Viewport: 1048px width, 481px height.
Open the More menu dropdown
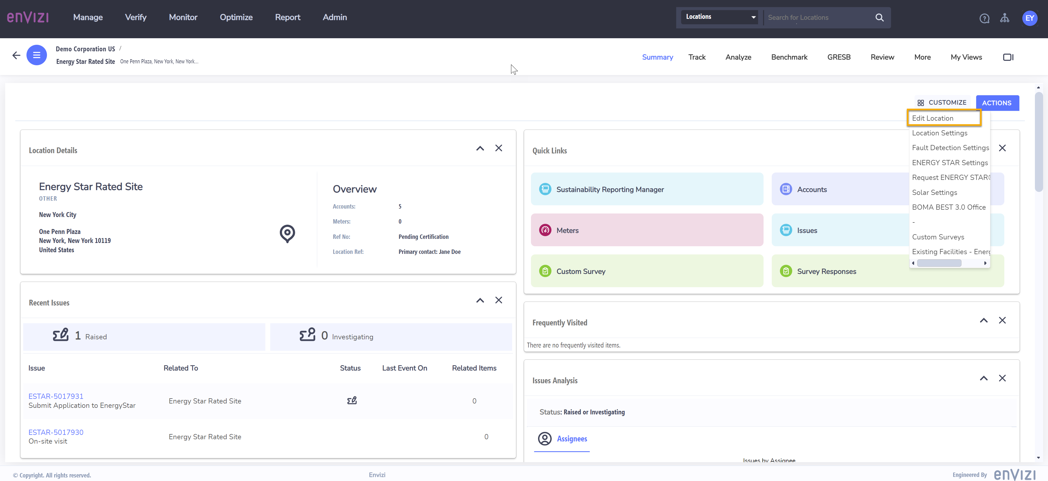[x=922, y=57]
